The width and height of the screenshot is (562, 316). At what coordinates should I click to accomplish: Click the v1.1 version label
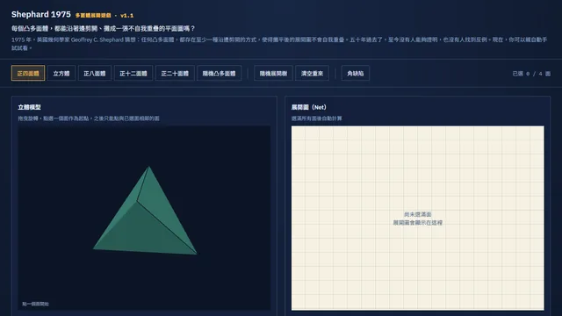[126, 16]
